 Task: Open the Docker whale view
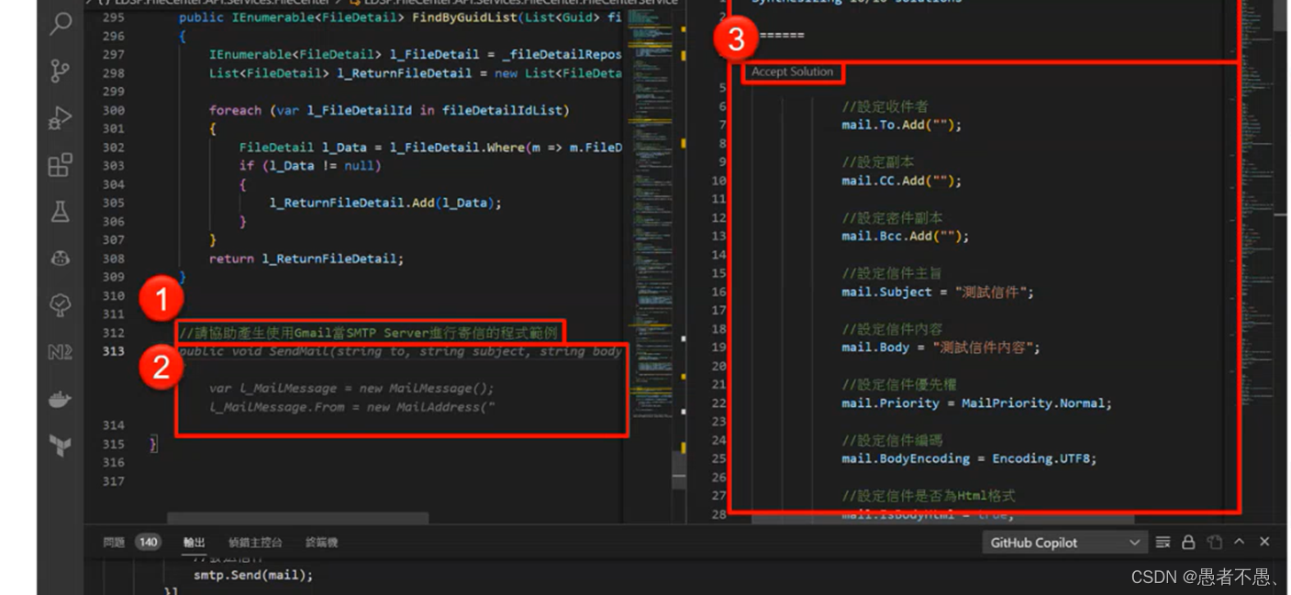61,399
